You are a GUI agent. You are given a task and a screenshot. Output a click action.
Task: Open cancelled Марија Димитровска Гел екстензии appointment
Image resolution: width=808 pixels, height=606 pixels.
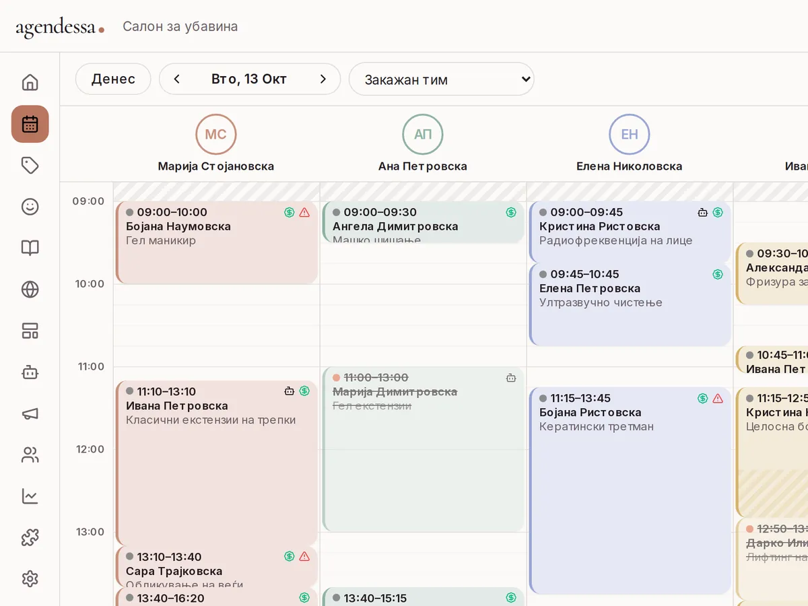tap(424, 450)
